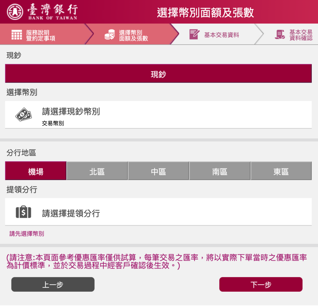Select the 機場 branch region
The image size is (318, 306).
pyautogui.click(x=36, y=171)
